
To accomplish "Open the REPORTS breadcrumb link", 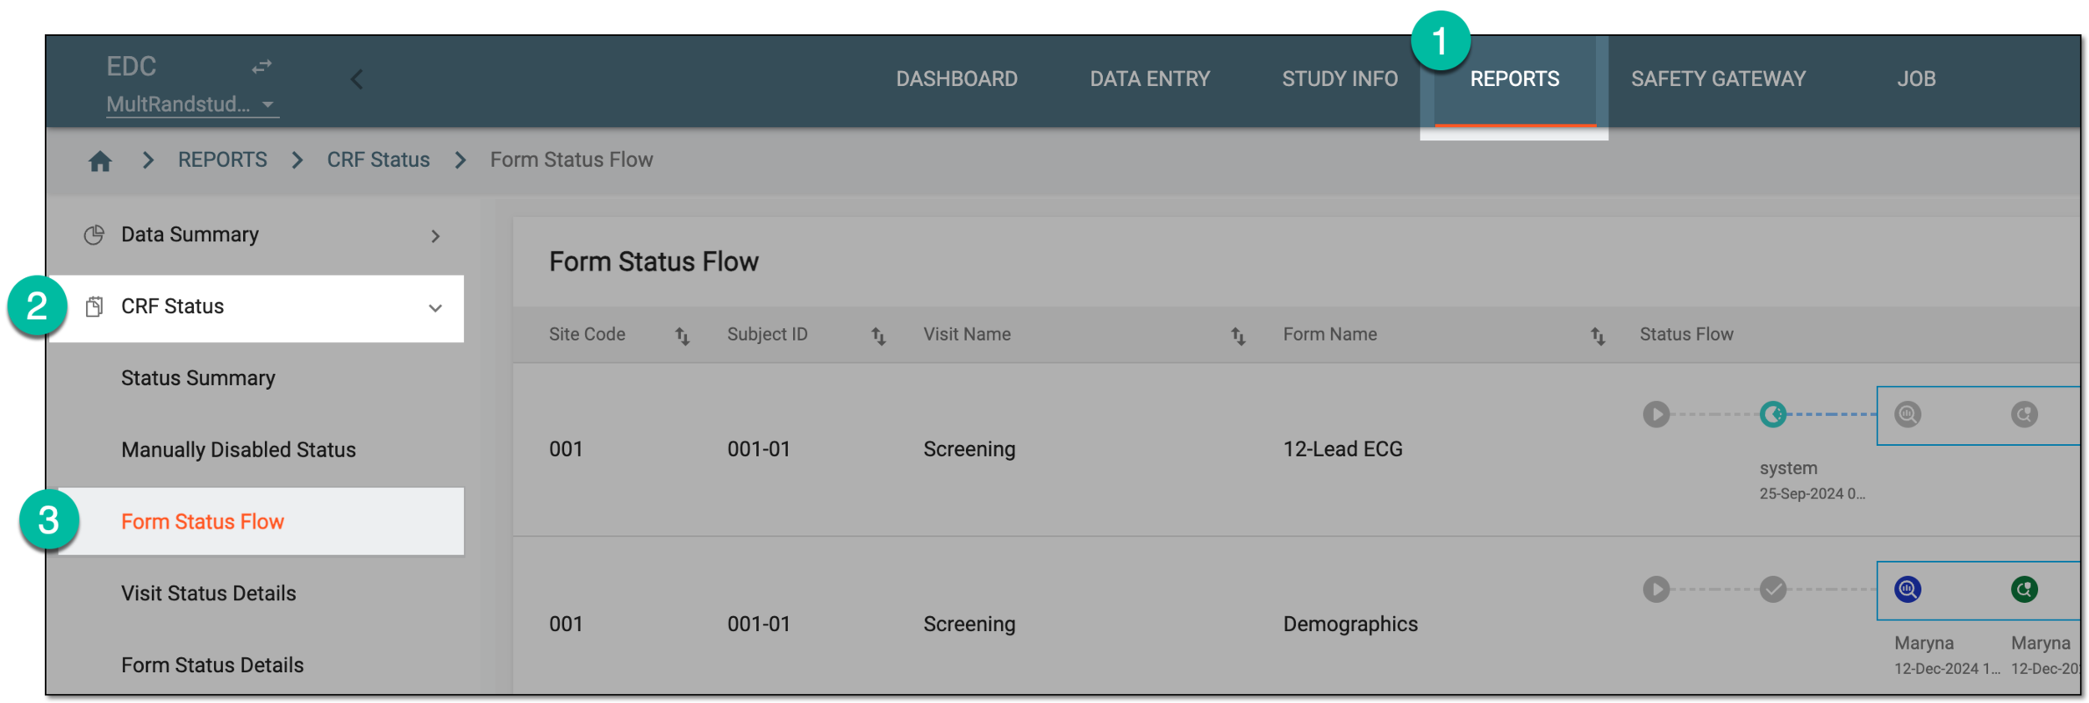I will (x=222, y=159).
